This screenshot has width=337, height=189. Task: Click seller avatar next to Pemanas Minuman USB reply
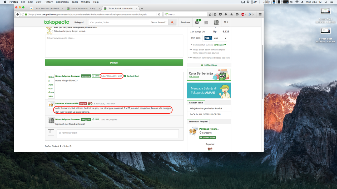pyautogui.click(x=51, y=105)
